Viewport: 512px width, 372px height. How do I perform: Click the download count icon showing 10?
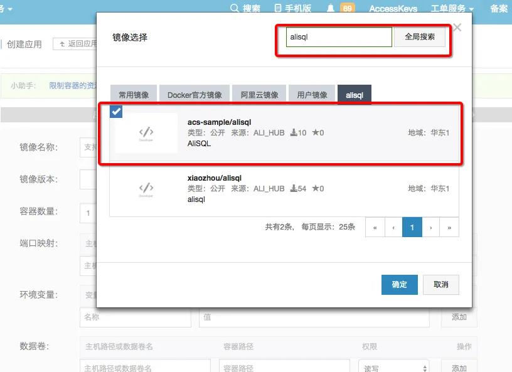click(294, 132)
